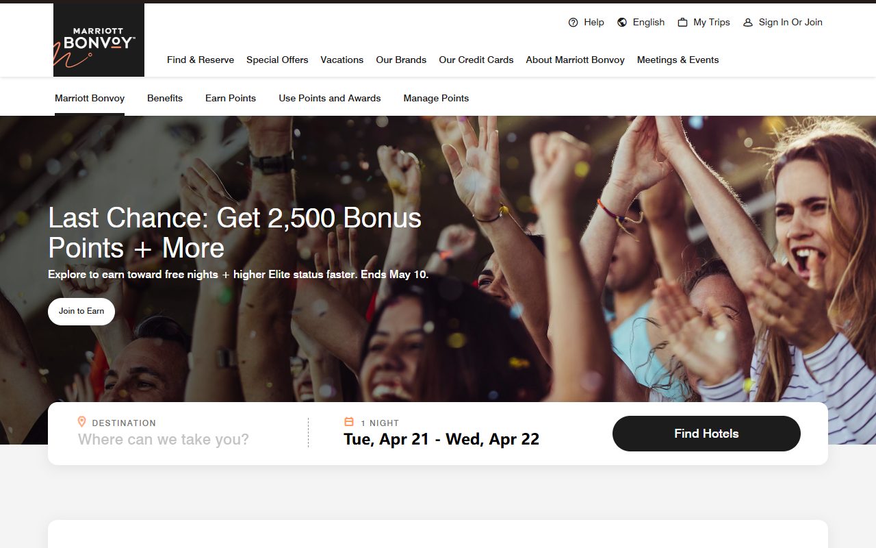Switch to the Benefits tab
This screenshot has height=548, width=876.
coord(164,98)
